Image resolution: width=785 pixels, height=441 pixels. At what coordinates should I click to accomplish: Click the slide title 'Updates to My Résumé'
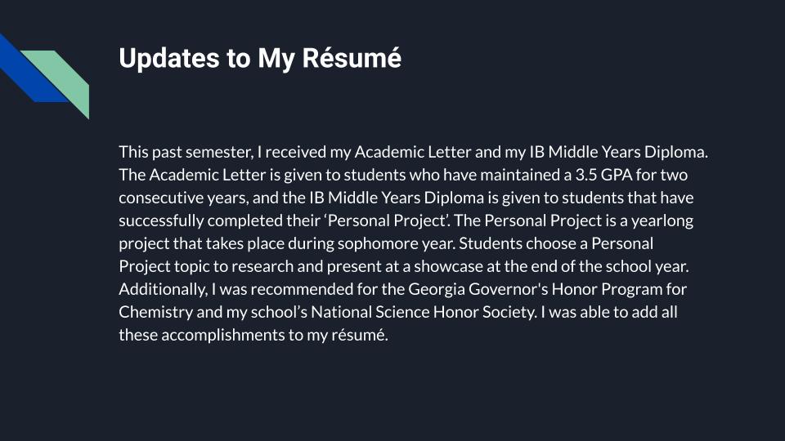260,59
